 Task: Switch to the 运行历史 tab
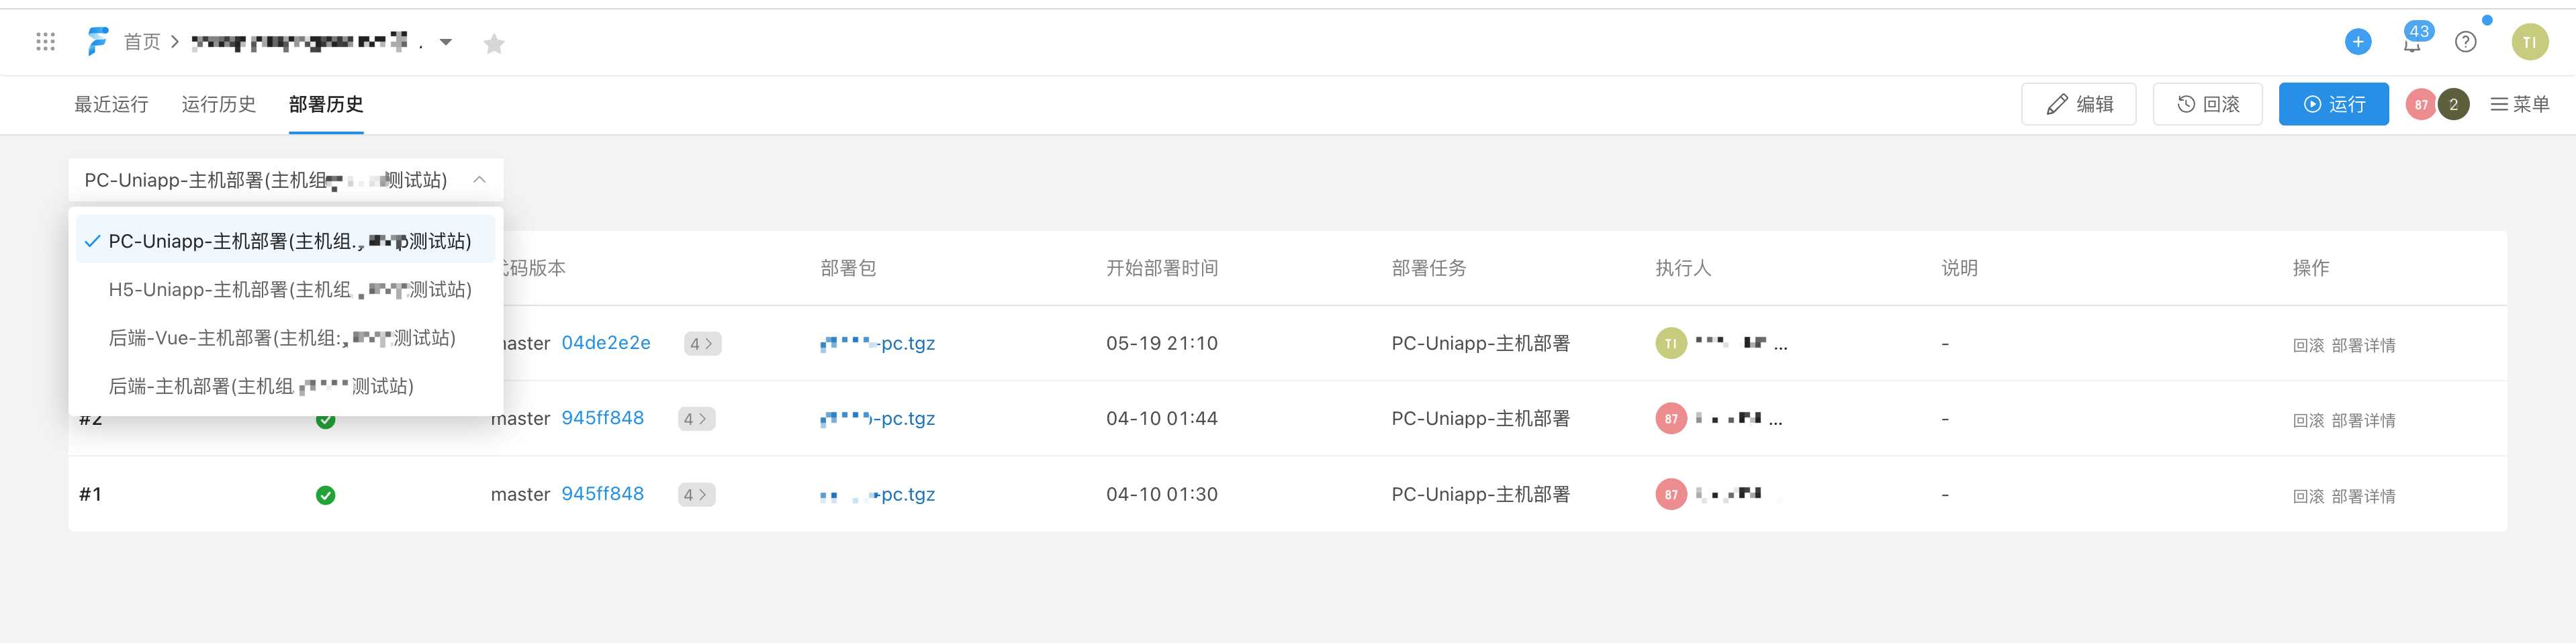pos(218,103)
